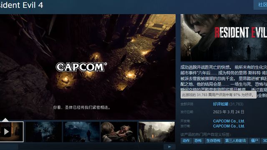Select the 僵尸 tag

pyautogui.click(x=254, y=141)
